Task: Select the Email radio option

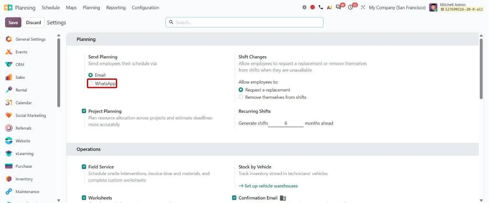Action: (x=90, y=75)
